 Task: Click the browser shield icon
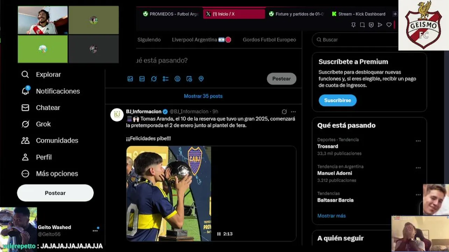coord(371,25)
